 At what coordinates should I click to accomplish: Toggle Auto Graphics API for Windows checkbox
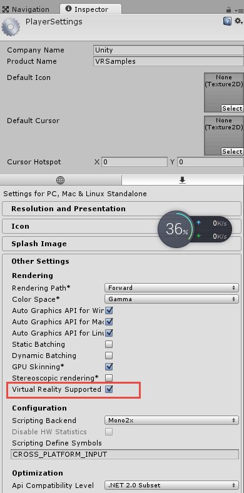pos(109,311)
